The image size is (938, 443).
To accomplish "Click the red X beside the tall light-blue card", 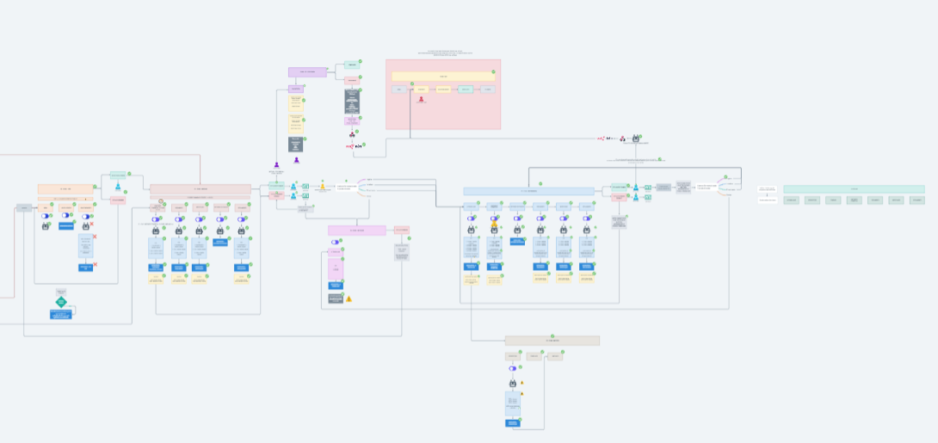I will coord(95,237).
